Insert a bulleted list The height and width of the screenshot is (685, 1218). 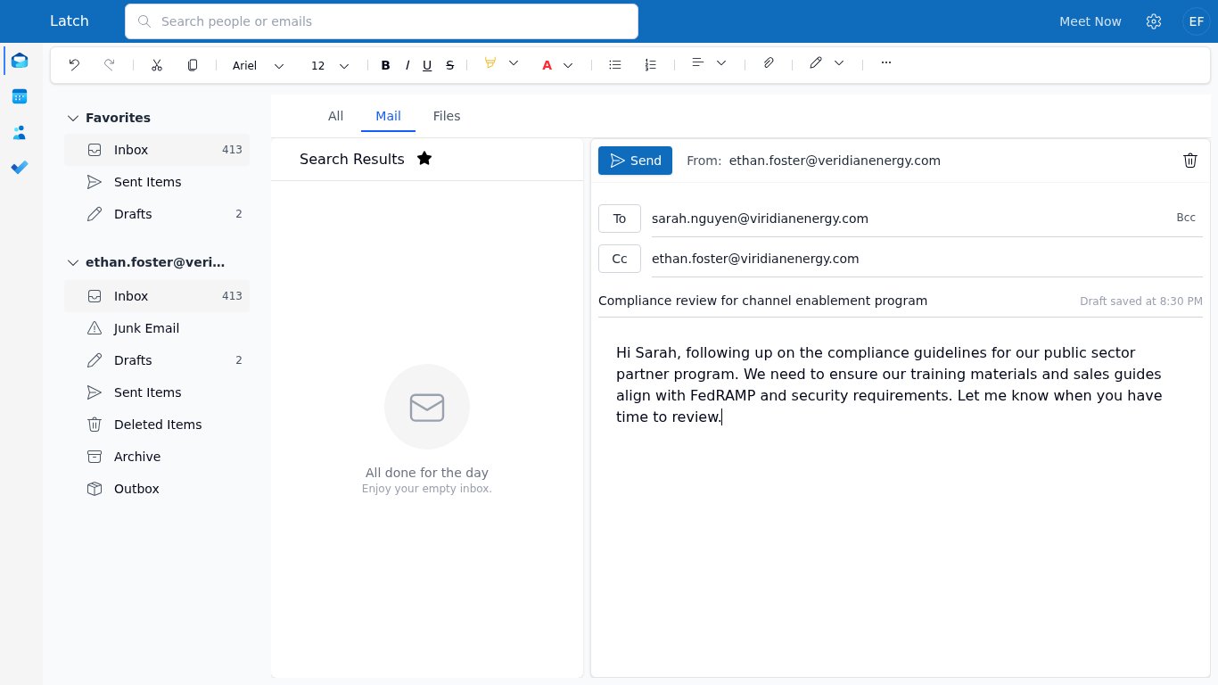(614, 64)
